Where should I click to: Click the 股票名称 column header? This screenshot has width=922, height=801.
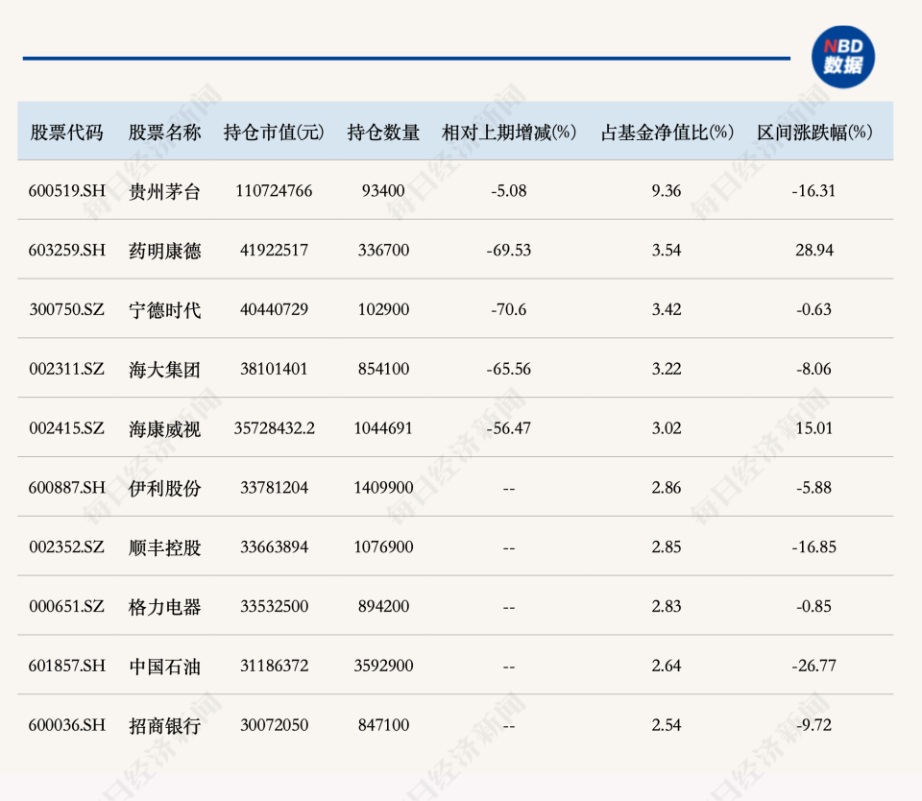click(164, 133)
